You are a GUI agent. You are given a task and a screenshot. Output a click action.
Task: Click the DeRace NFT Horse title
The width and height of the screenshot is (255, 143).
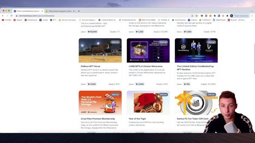[x=90, y=66]
